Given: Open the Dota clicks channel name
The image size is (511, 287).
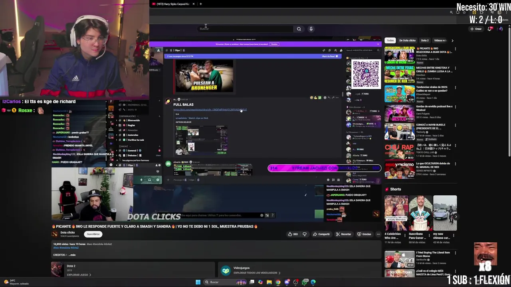Looking at the screenshot, I should coord(67,232).
